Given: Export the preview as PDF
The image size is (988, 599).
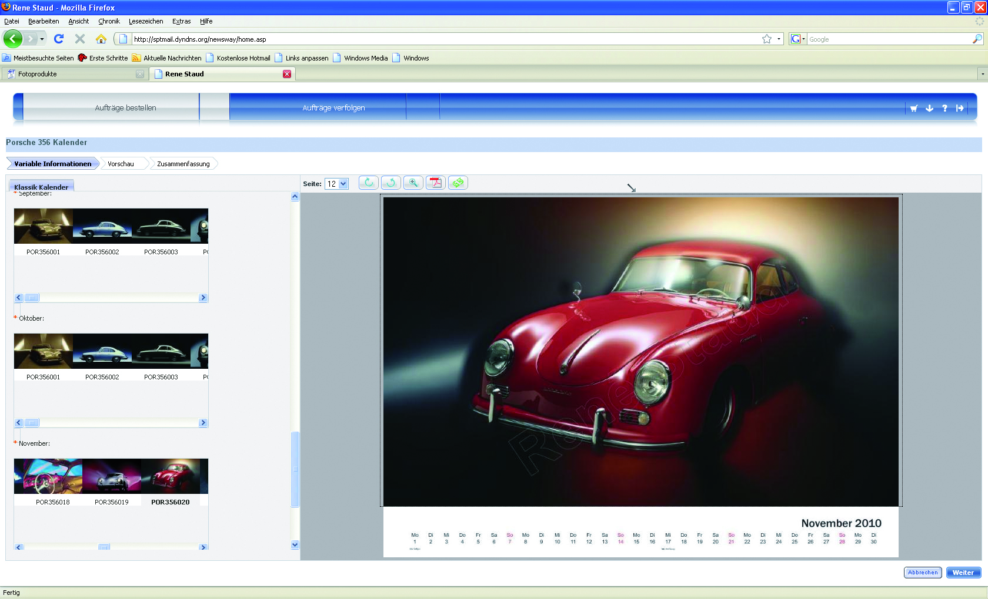Looking at the screenshot, I should [436, 183].
